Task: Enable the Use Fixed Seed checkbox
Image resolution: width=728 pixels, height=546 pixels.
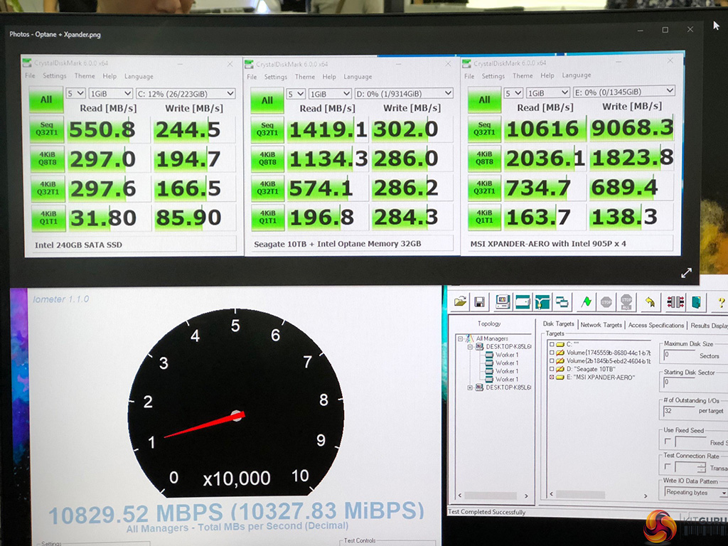Action: [668, 441]
